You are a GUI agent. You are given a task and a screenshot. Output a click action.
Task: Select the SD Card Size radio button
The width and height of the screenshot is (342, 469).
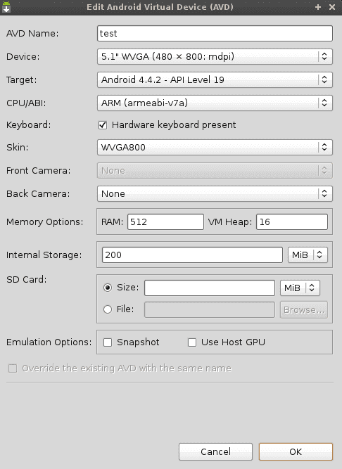pos(108,288)
